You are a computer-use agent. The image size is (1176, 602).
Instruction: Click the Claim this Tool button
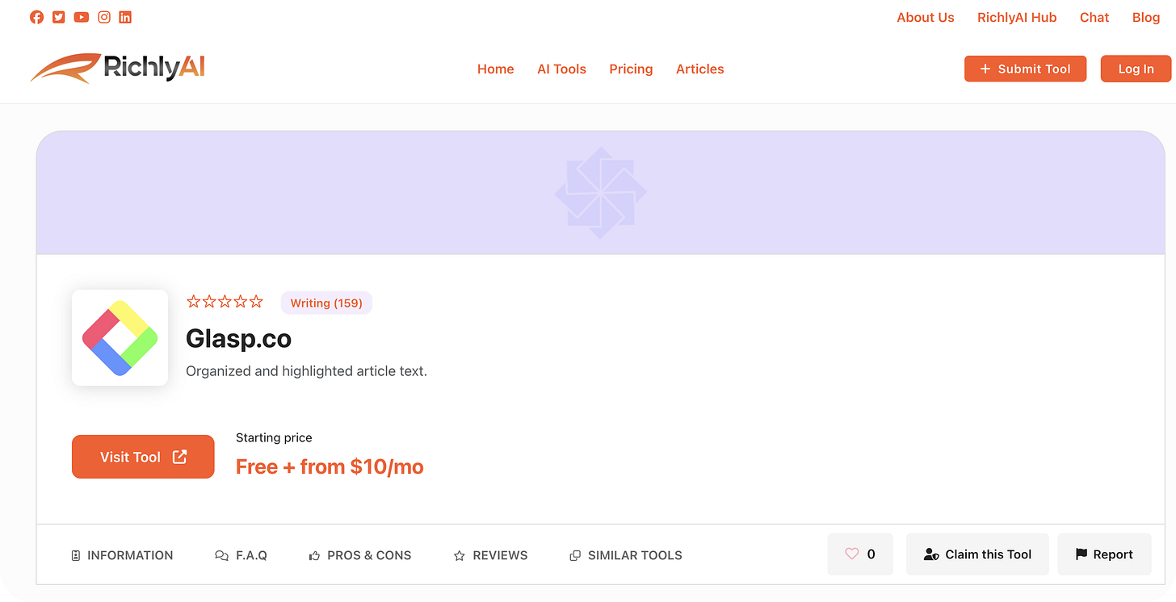coord(977,554)
